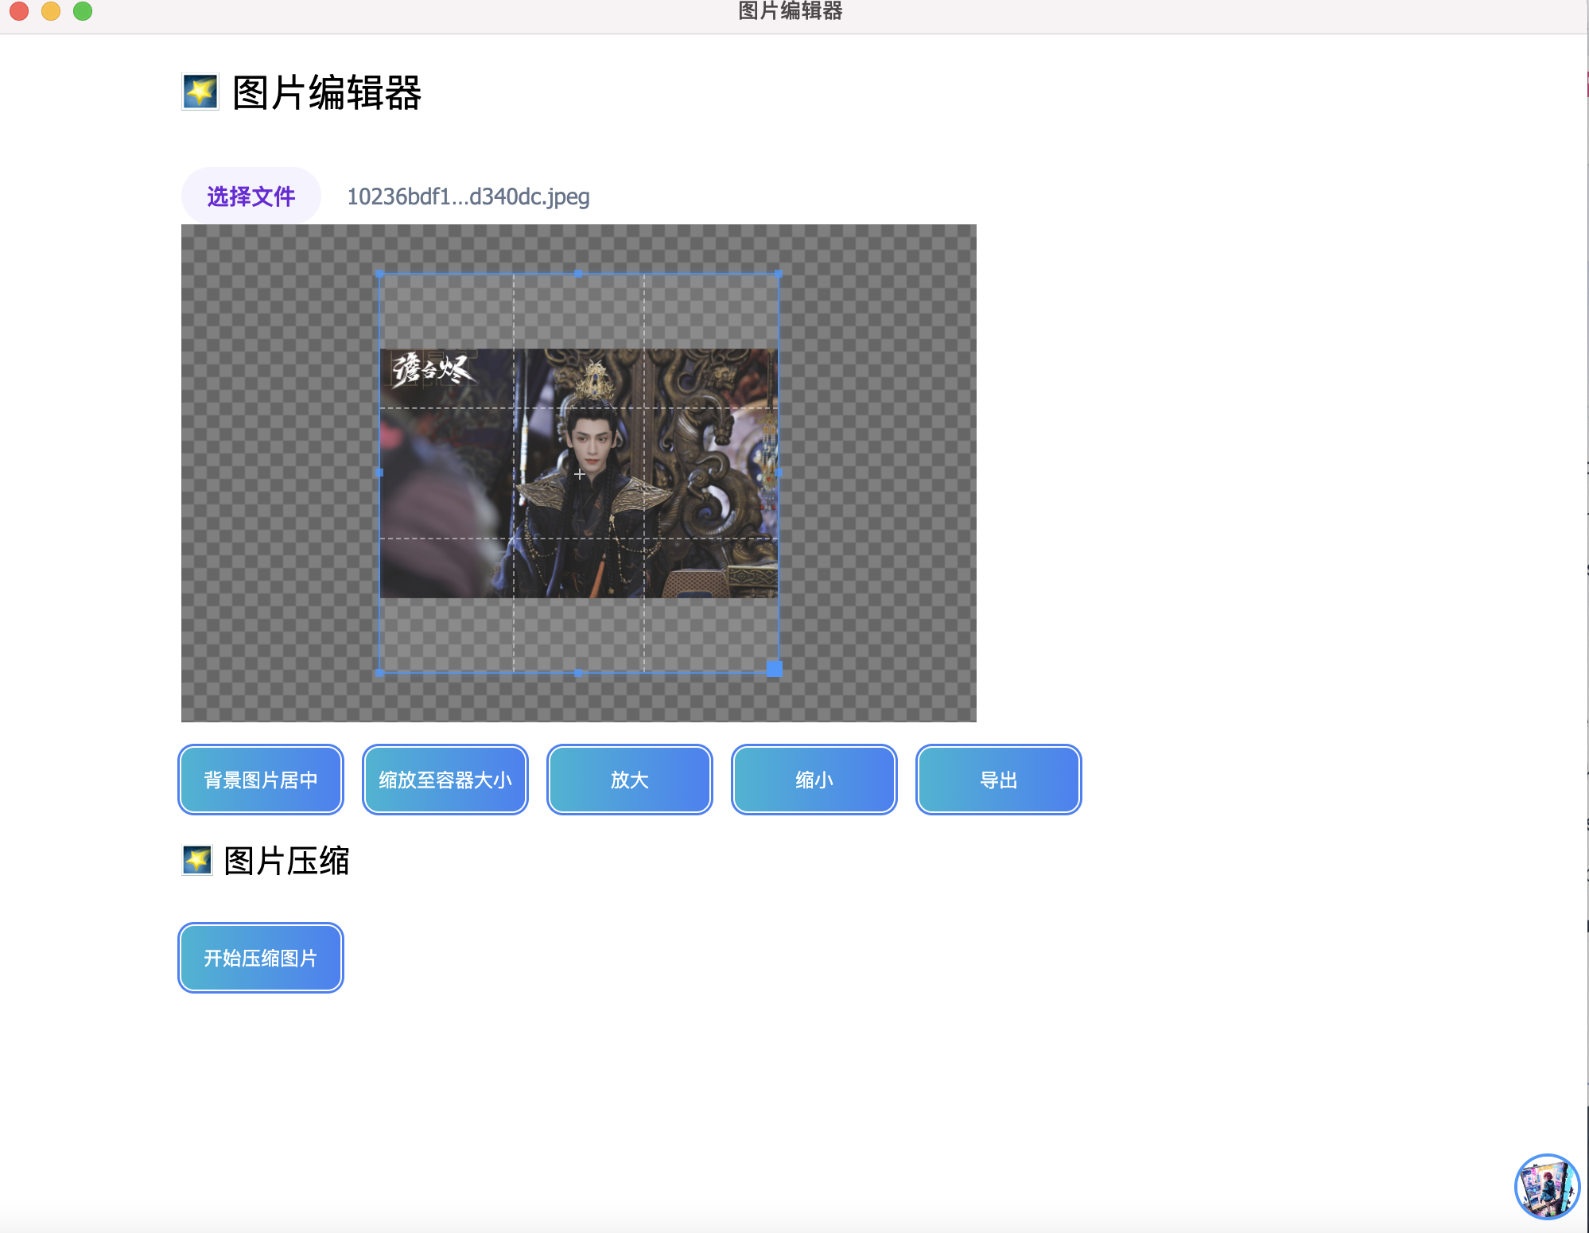Click the star icon beside 图片编辑器 heading
This screenshot has width=1589, height=1233.
click(x=200, y=92)
